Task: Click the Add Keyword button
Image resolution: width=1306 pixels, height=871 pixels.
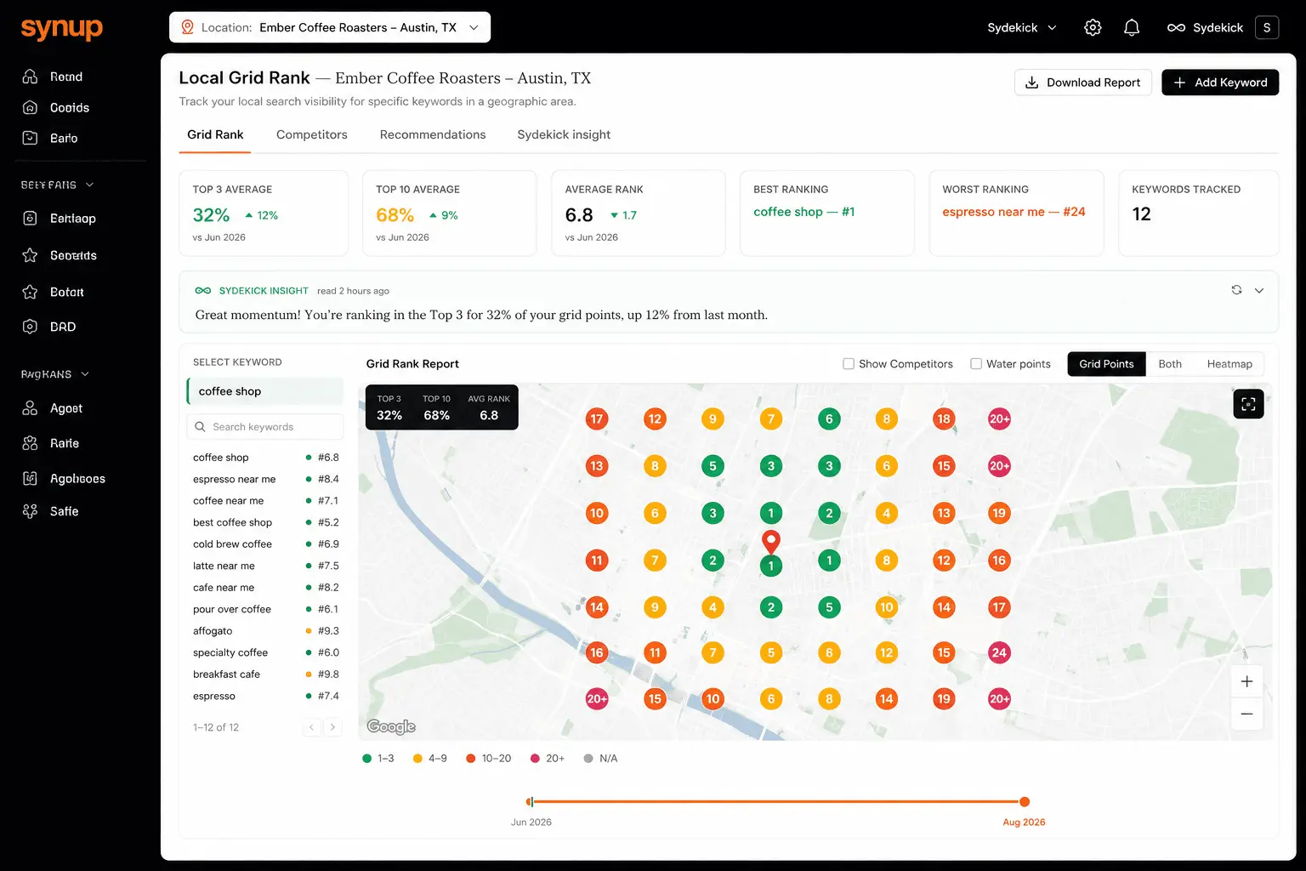Action: coord(1220,83)
